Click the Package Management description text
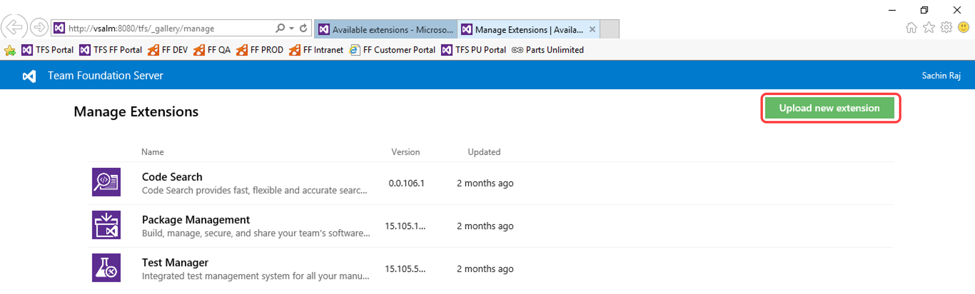Viewport: 975px width, 294px height. point(256,234)
